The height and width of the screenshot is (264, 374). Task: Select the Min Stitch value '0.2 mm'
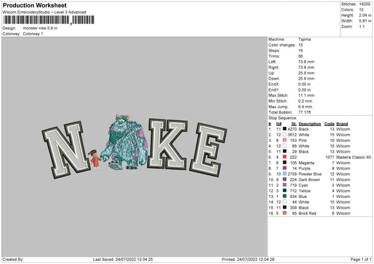click(305, 101)
